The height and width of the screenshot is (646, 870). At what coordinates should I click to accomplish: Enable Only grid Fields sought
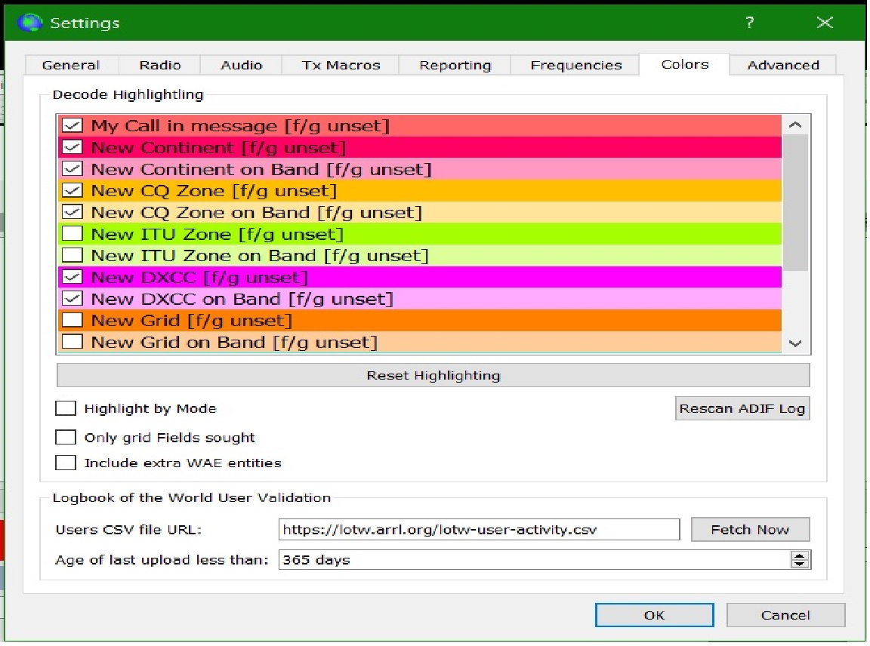tap(66, 437)
